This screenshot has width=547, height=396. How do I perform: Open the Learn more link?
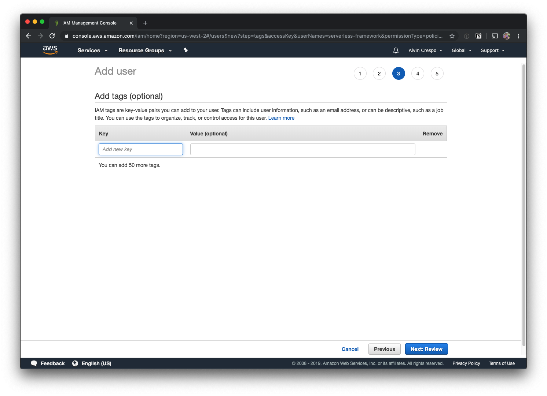(x=281, y=118)
